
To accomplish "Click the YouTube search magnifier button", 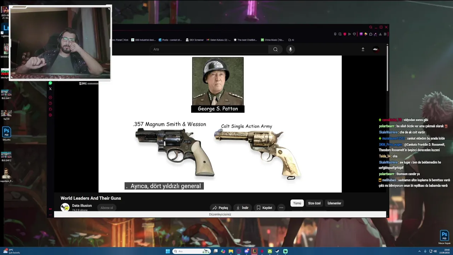I will 275,49.
